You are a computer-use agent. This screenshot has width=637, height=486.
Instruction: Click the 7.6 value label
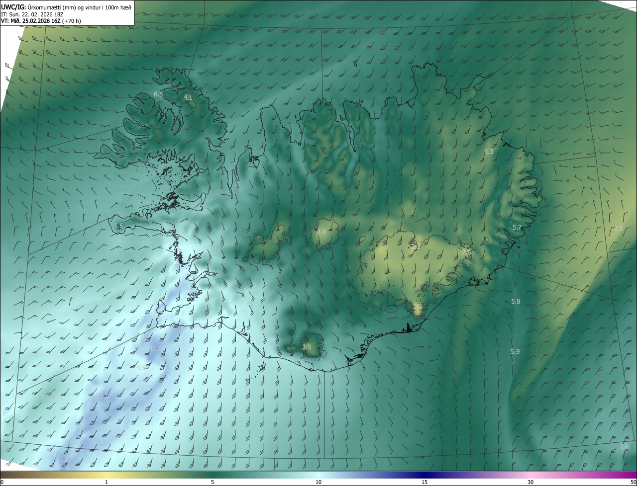tap(624, 447)
